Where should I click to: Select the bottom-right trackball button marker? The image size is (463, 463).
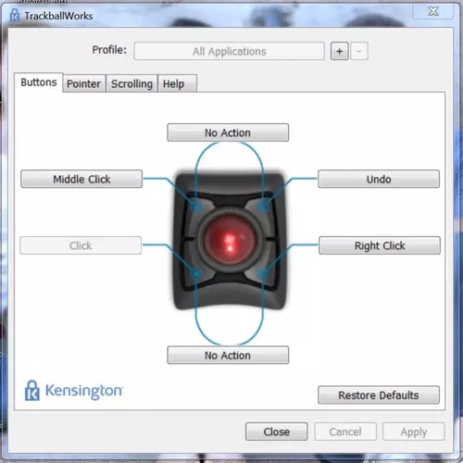[263, 273]
